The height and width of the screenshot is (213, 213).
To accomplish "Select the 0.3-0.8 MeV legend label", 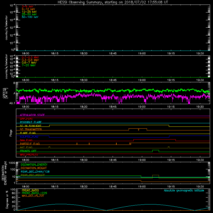I will point(30,60).
